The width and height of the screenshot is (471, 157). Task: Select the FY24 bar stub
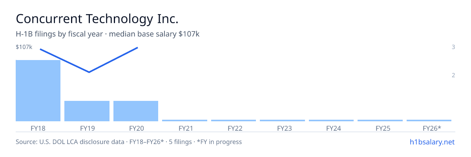tap(331, 120)
